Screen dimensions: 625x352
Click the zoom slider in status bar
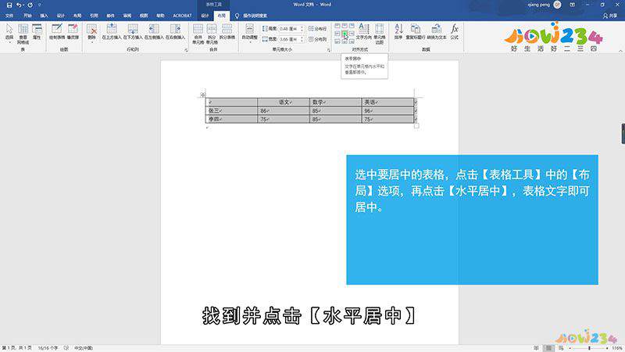tap(589, 348)
